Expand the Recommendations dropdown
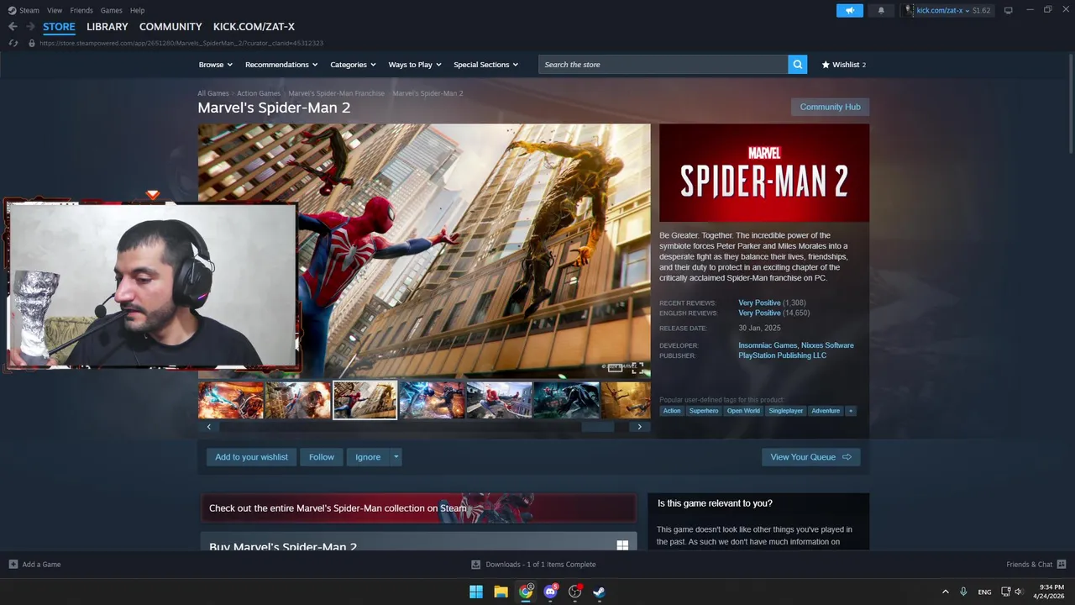 click(281, 65)
